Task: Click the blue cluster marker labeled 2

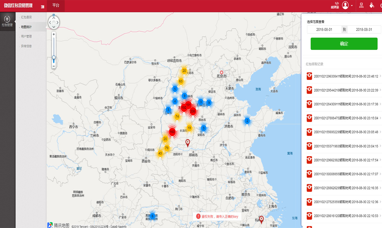Action: 247,121
